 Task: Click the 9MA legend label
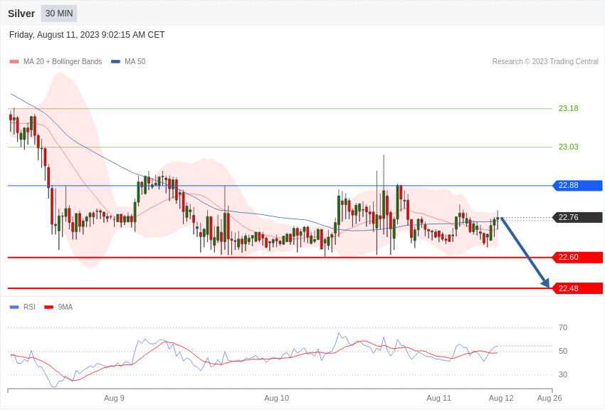(65, 307)
